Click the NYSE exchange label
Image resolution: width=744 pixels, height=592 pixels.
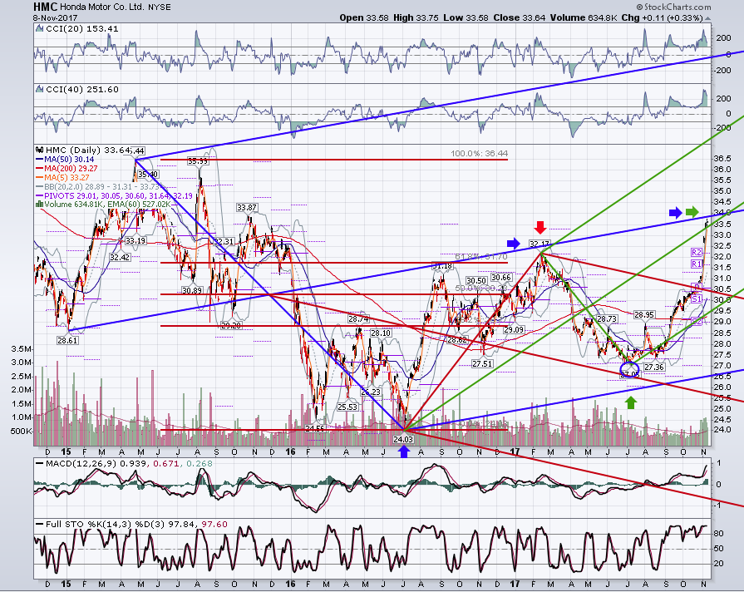(160, 7)
